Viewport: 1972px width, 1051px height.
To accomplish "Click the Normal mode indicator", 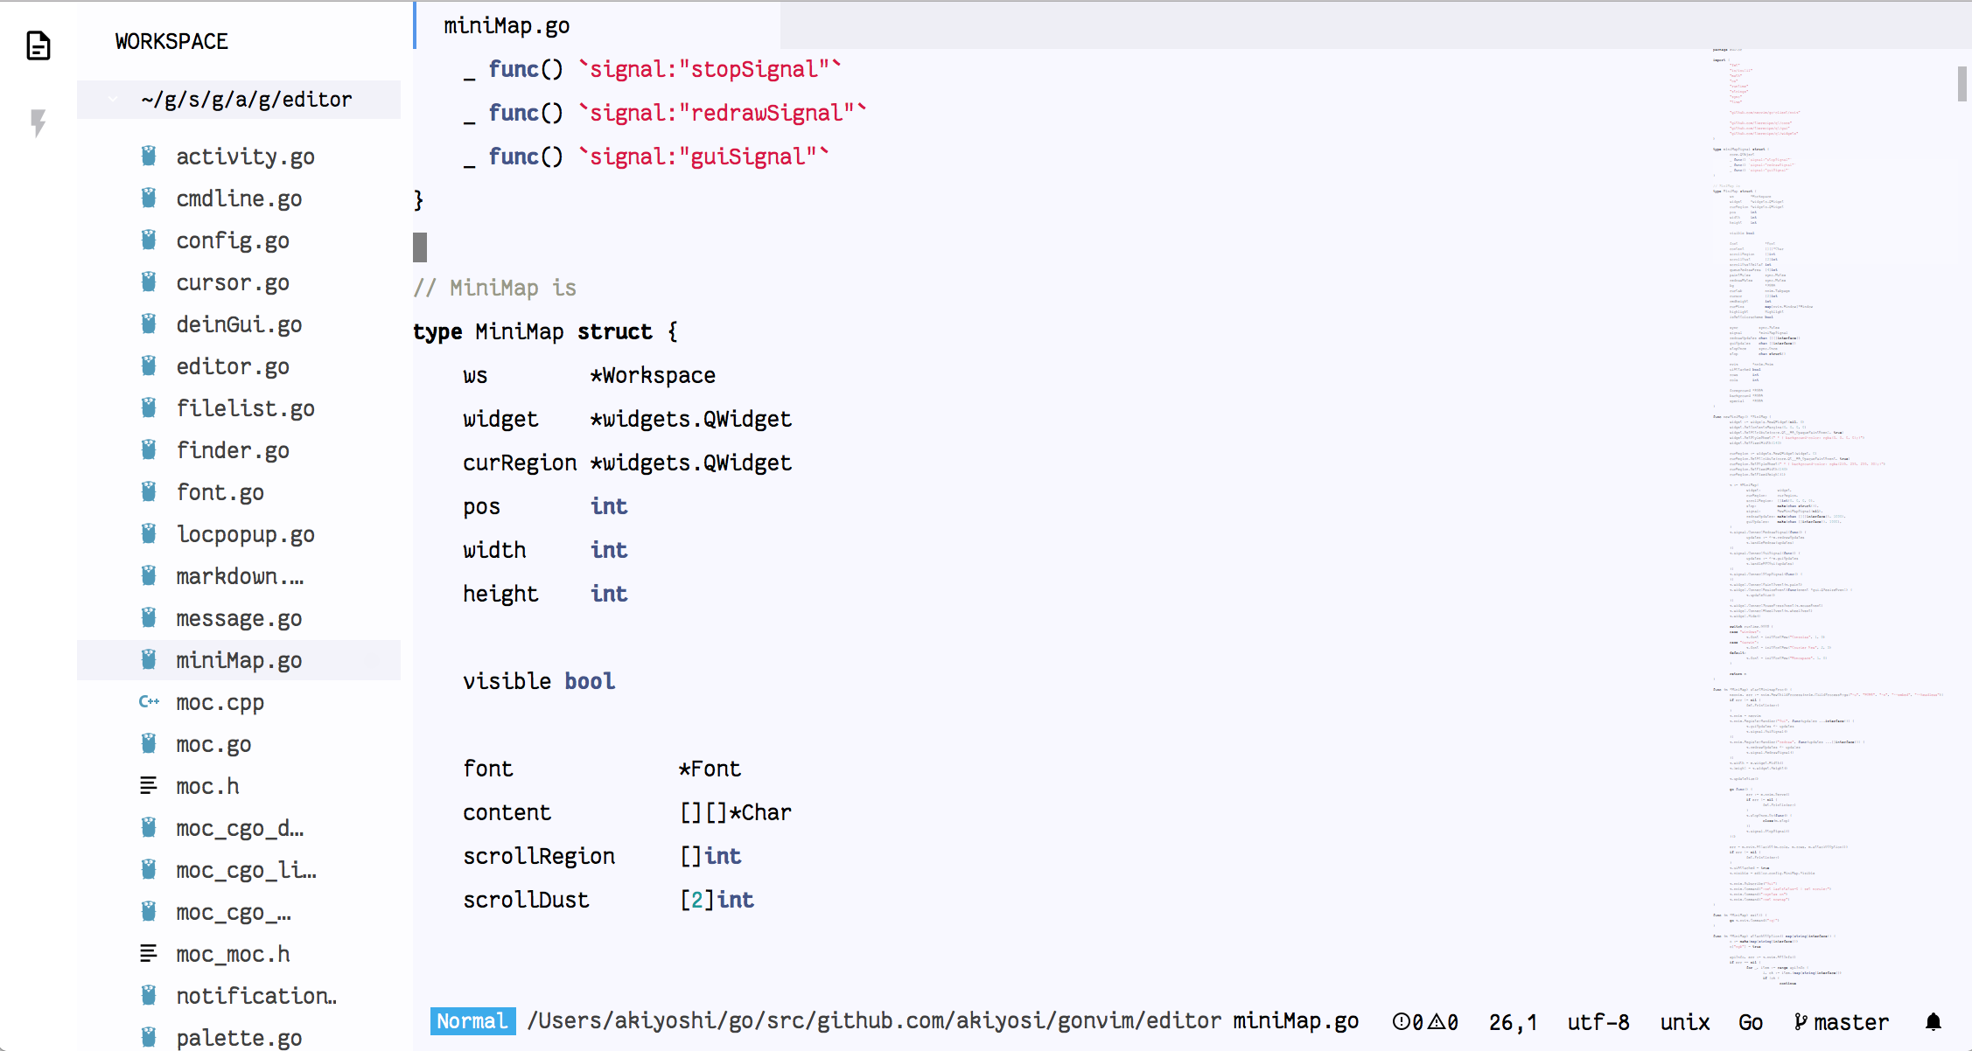I will click(x=472, y=1021).
